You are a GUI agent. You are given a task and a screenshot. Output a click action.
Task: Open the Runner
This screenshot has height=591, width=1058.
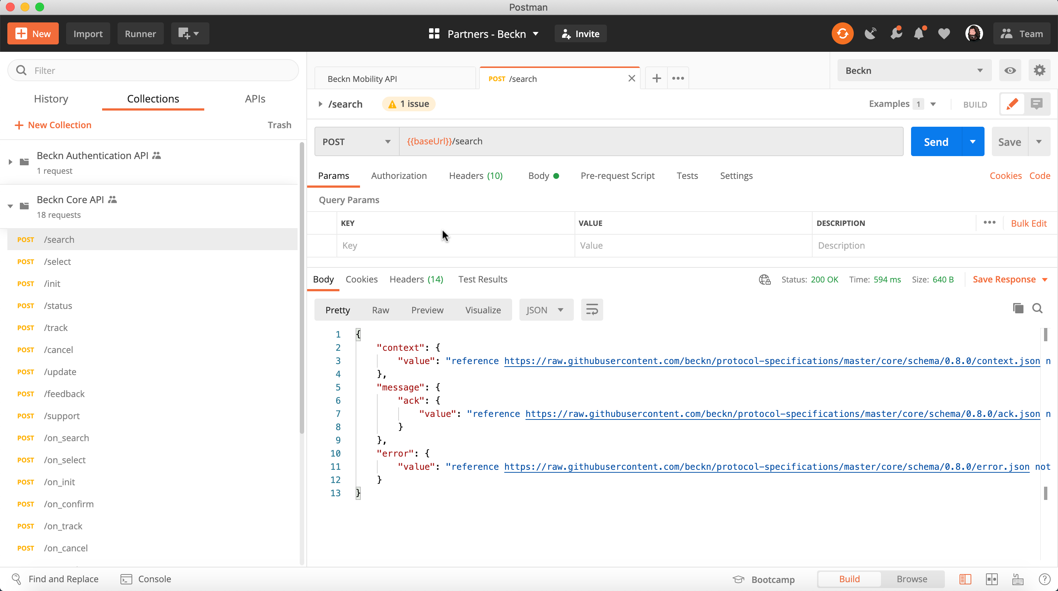pos(140,34)
